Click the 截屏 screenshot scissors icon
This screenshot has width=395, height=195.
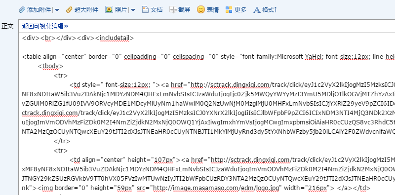point(173,10)
